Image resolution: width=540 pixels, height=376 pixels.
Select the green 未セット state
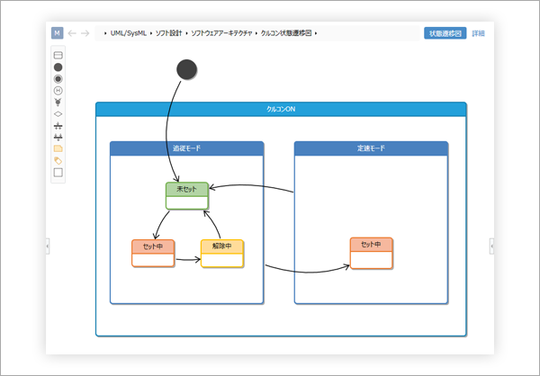tap(187, 195)
